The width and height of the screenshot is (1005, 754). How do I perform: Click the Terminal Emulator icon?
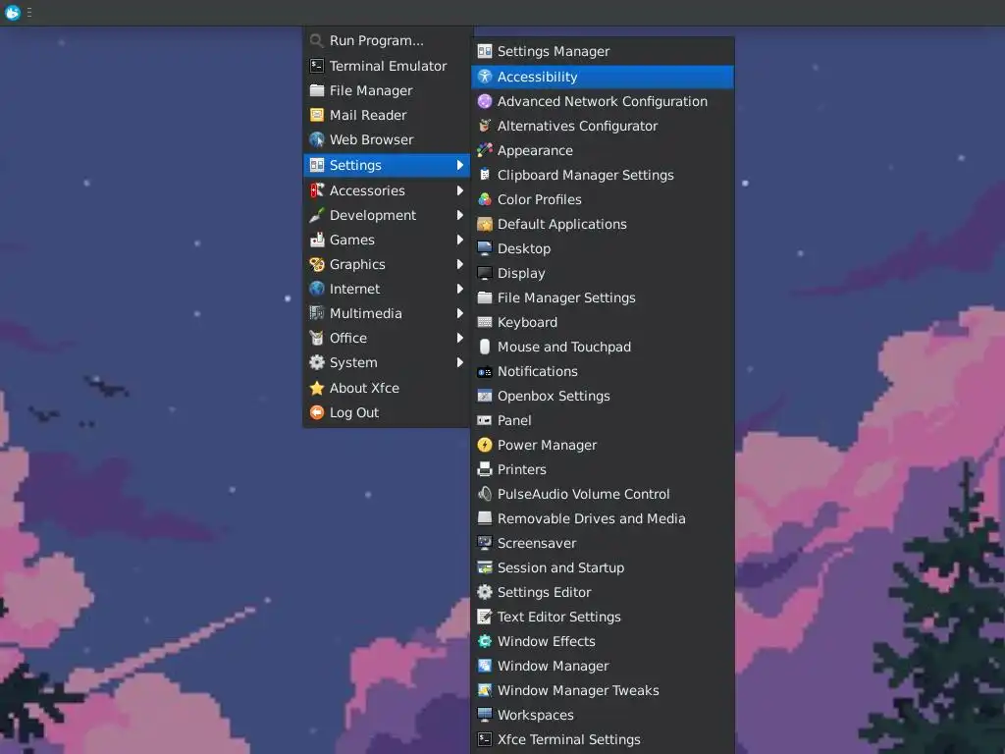coord(317,66)
